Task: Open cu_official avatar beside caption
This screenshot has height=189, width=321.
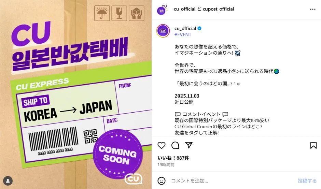Action: [x=163, y=31]
